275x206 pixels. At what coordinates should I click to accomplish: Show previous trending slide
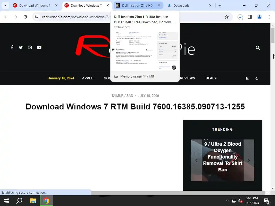(196, 160)
